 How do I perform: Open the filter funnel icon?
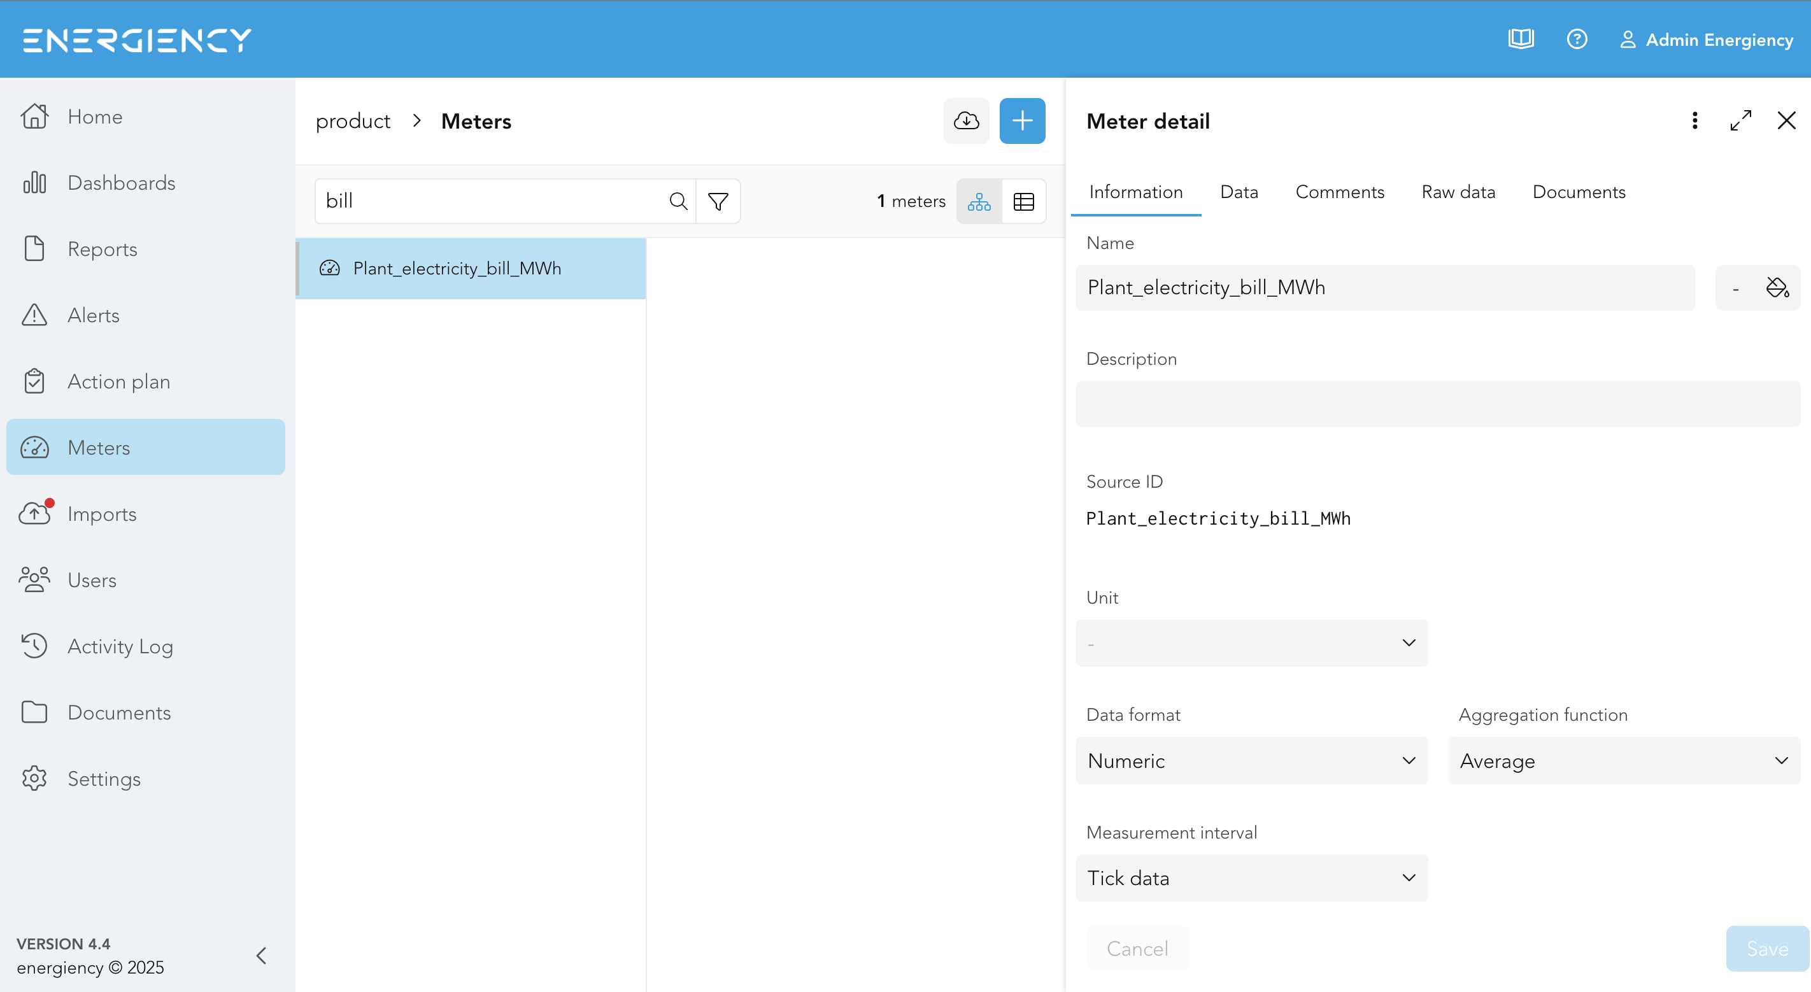(718, 201)
